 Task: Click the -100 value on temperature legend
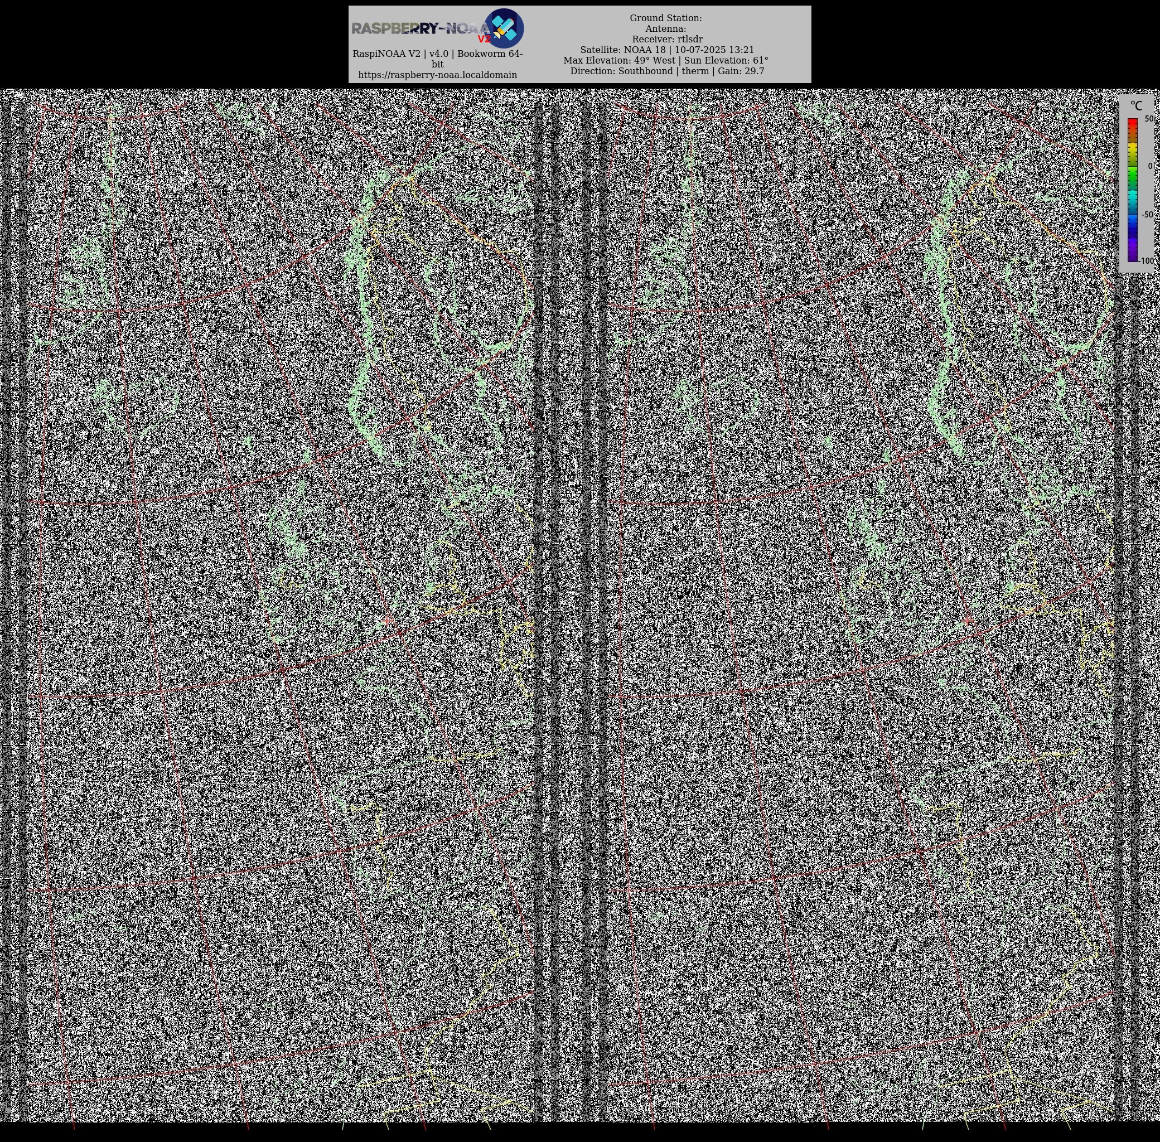coord(1146,261)
